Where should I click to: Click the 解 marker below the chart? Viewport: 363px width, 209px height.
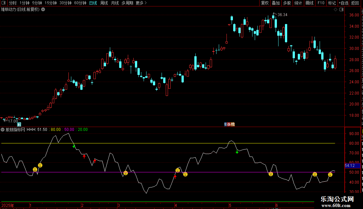click(19, 124)
